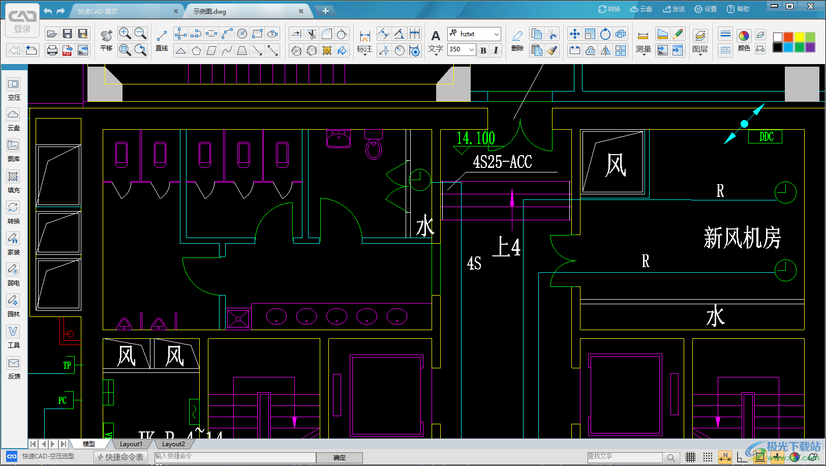Toggle bold text formatting
The width and height of the screenshot is (826, 466).
tap(483, 50)
